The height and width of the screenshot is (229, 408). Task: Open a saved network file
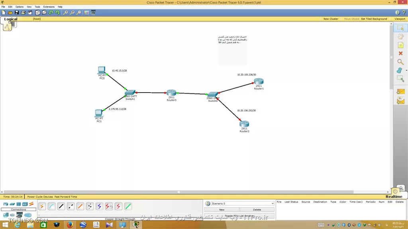10,12
